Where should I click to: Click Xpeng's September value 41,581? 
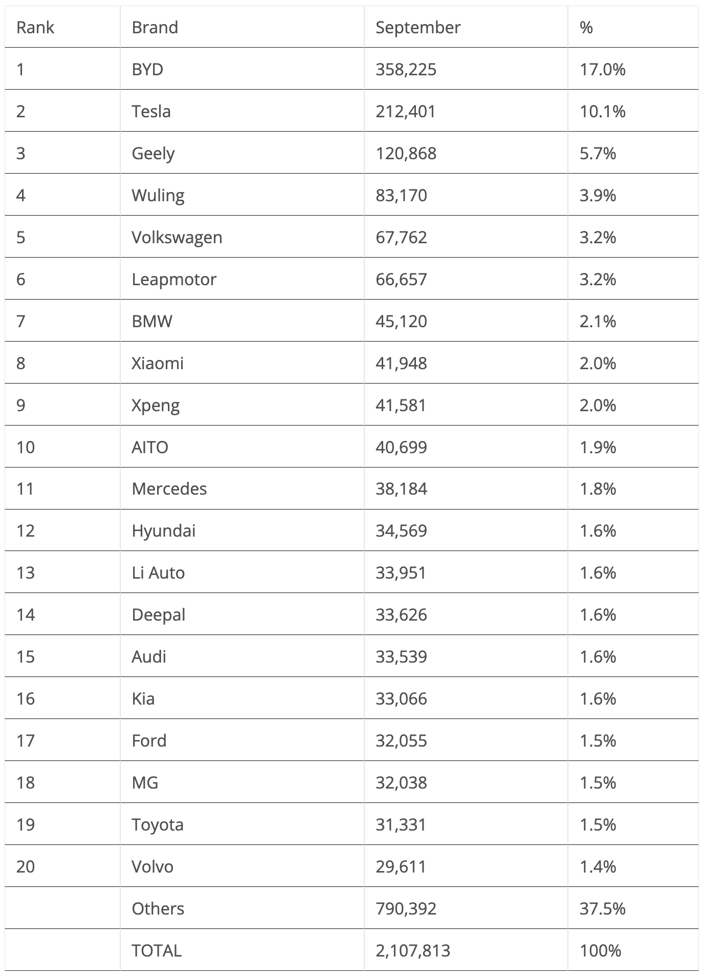pyautogui.click(x=401, y=405)
